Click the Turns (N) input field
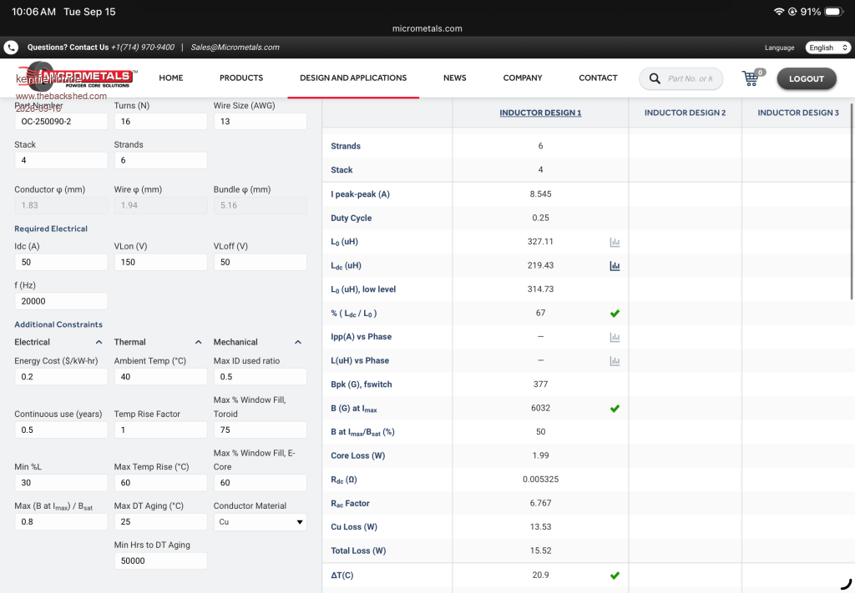 click(x=161, y=122)
